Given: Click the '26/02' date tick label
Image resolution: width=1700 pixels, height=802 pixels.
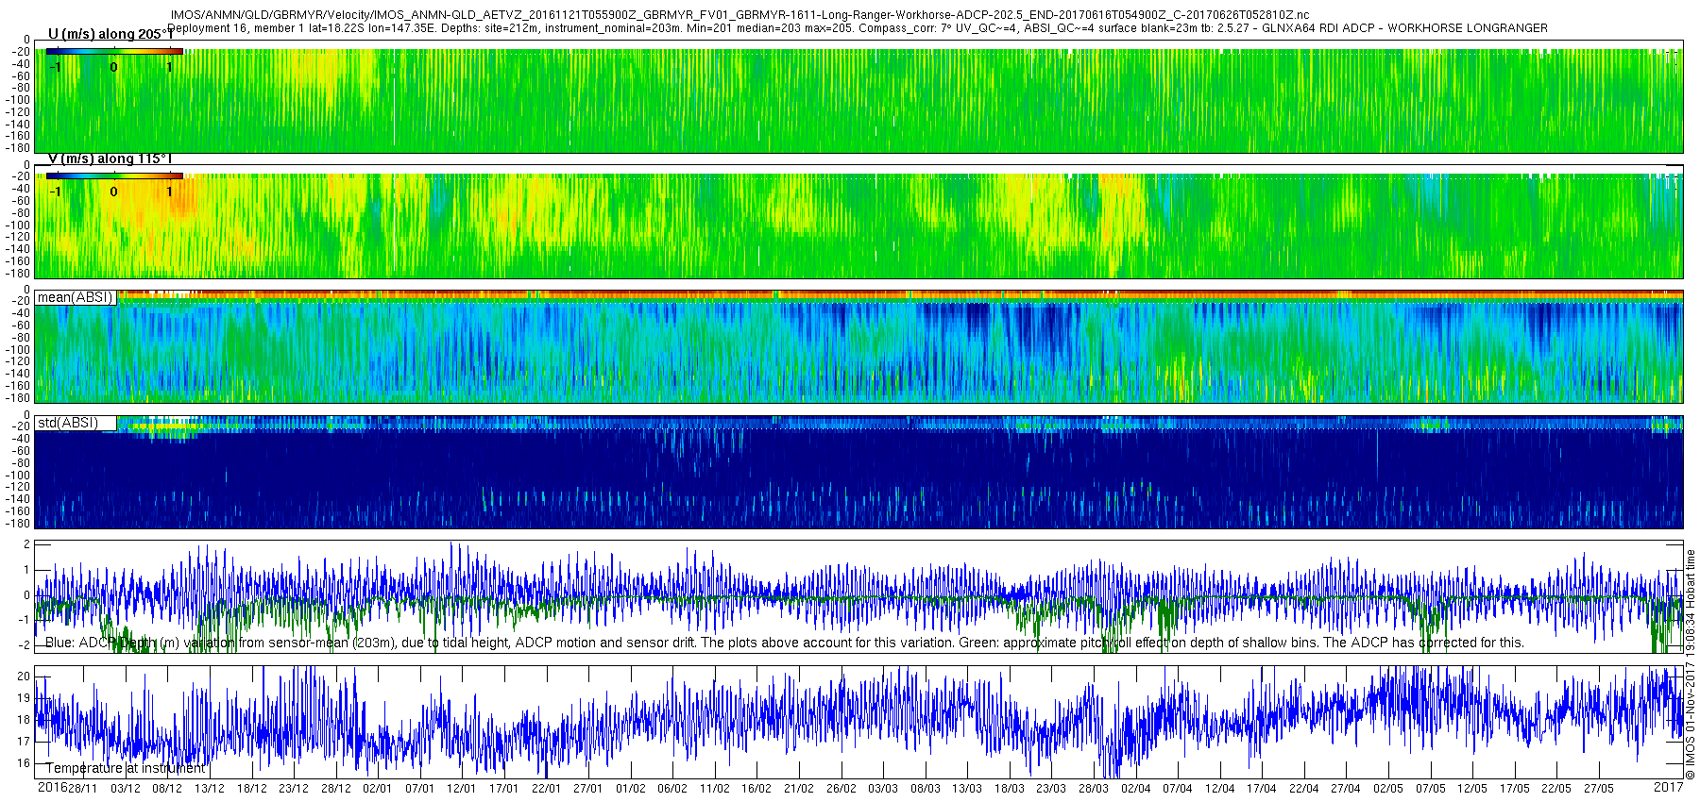Looking at the screenshot, I should (841, 788).
